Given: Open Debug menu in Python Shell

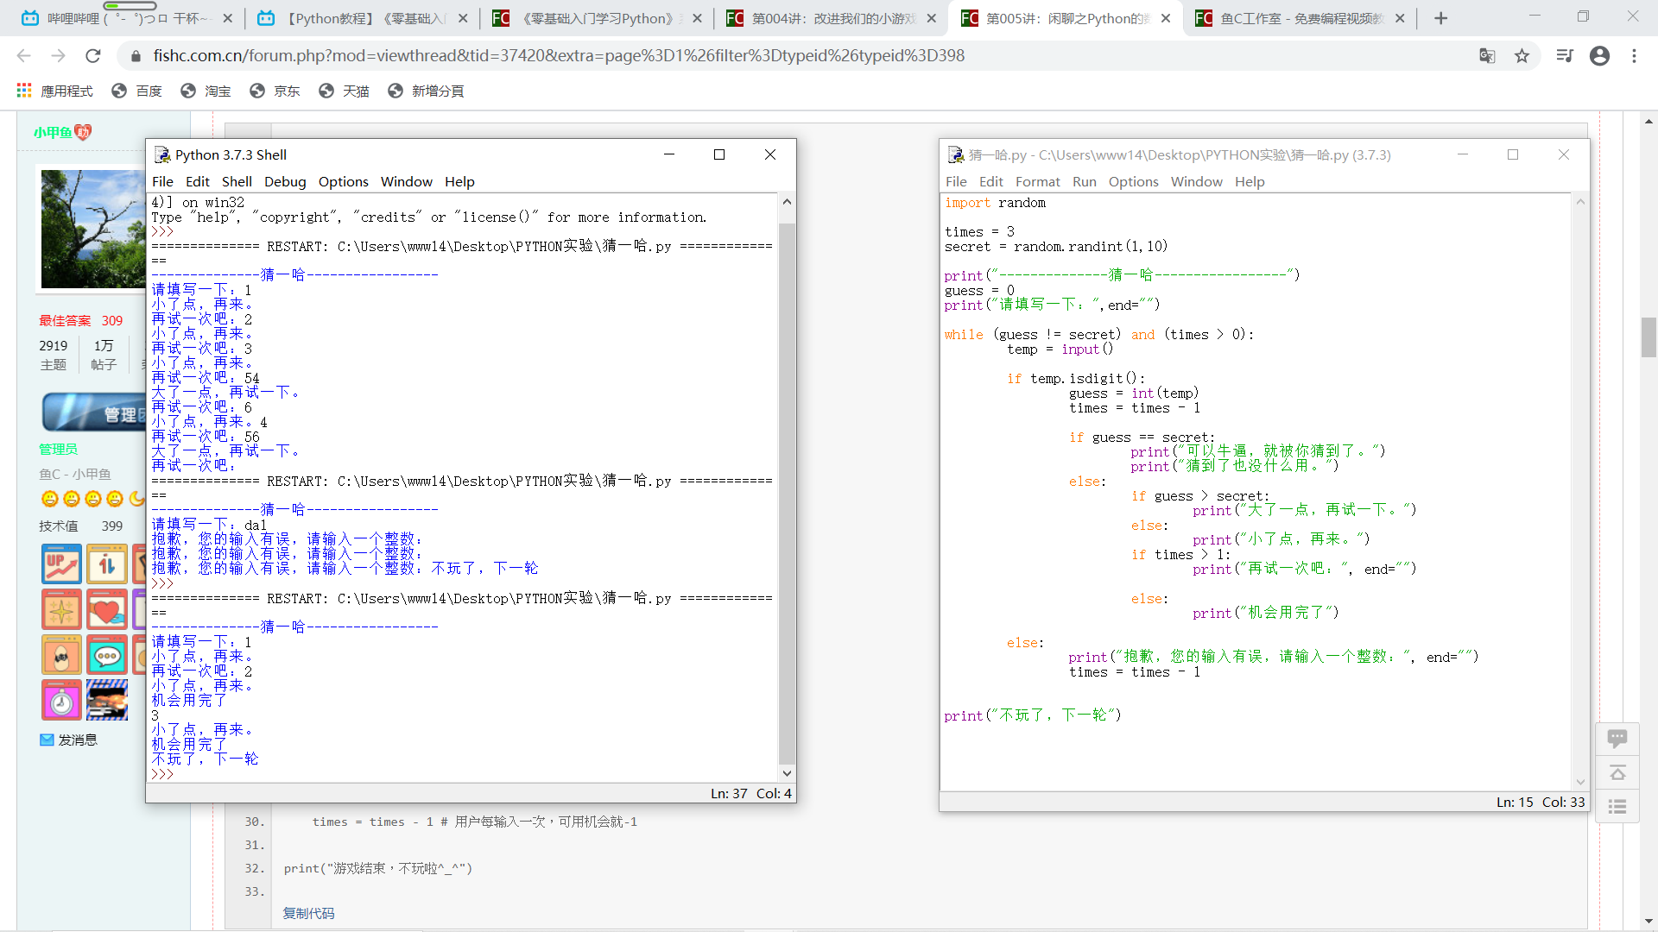Looking at the screenshot, I should pyautogui.click(x=285, y=181).
